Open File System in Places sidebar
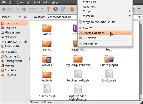The height and width of the screenshot is (104, 143). (14, 33)
